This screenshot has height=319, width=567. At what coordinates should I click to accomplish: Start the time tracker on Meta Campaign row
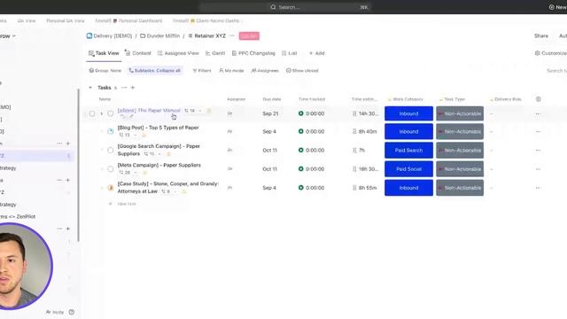(301, 169)
